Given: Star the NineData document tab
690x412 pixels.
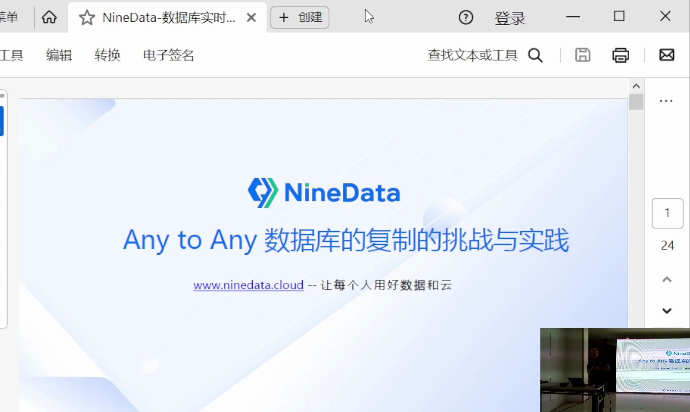Looking at the screenshot, I should coord(87,18).
